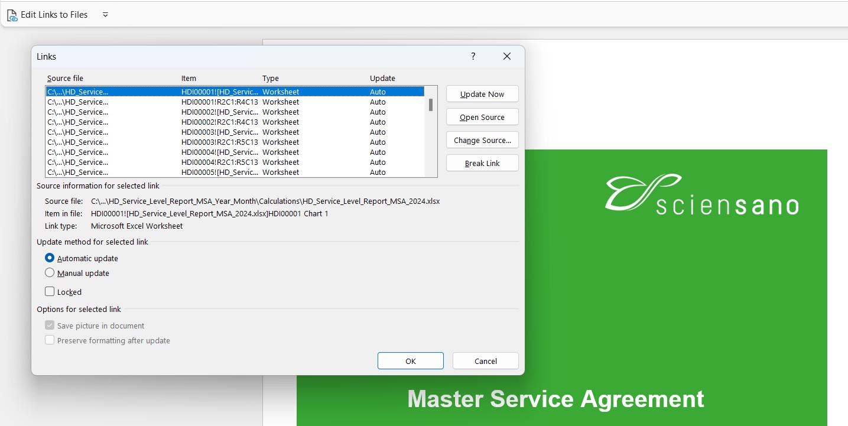Click the Links dialog help question mark
Viewport: 848px width, 426px height.
pos(473,56)
